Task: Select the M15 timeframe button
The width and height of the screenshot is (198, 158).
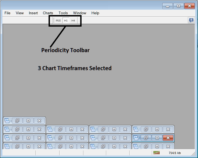Action: click(x=58, y=20)
